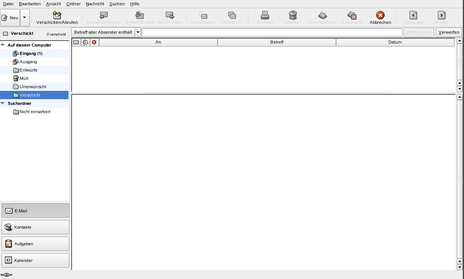
Task: Select the Unerwünscht junk folder
Action: [33, 87]
